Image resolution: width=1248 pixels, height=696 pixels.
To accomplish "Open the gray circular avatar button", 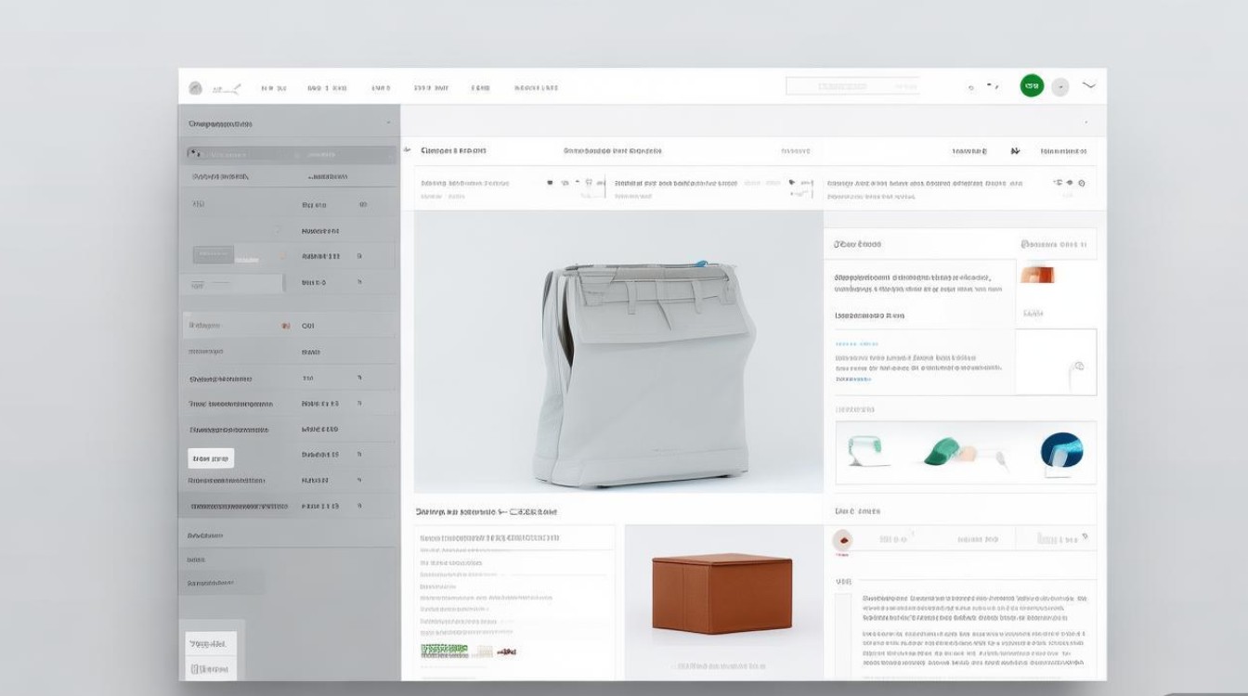I will [1060, 87].
